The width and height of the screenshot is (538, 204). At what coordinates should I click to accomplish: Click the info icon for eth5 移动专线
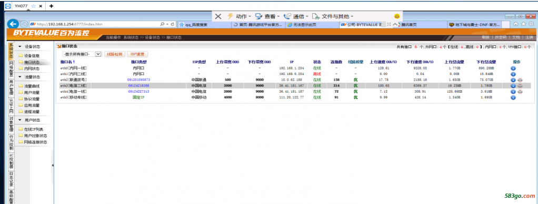[513, 98]
